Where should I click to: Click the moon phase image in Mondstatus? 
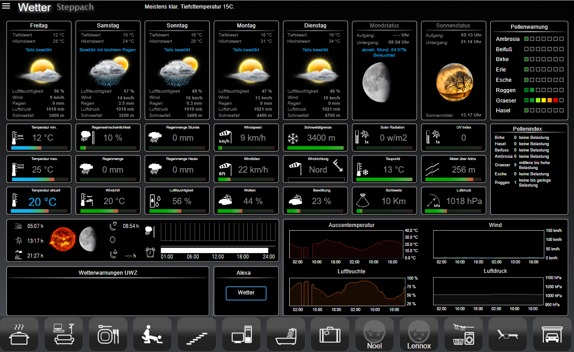click(375, 82)
